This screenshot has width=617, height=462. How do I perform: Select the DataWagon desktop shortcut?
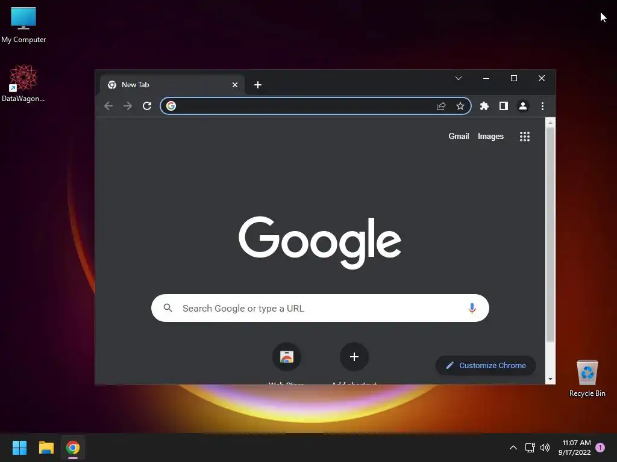tap(23, 83)
